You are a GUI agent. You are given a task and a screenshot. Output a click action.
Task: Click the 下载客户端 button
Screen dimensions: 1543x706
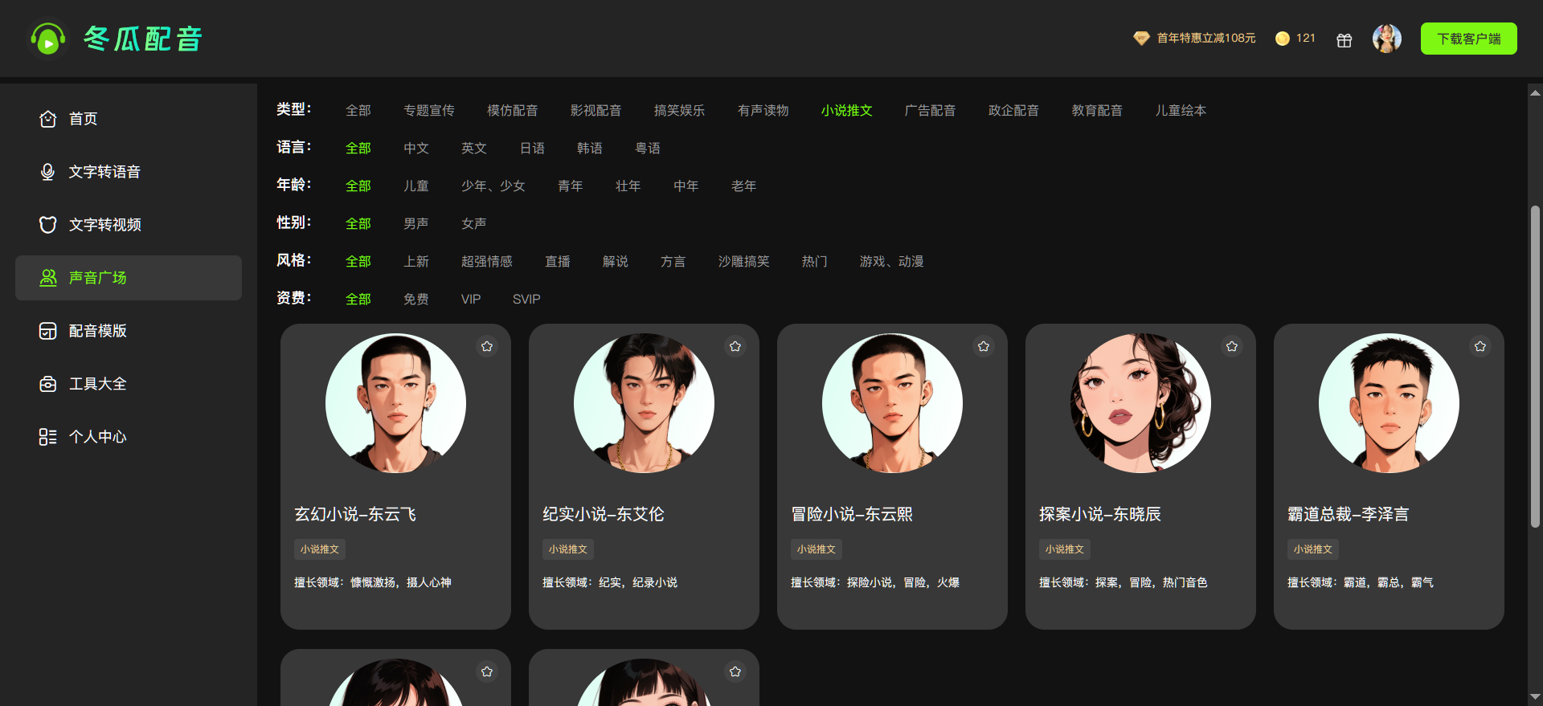point(1469,39)
